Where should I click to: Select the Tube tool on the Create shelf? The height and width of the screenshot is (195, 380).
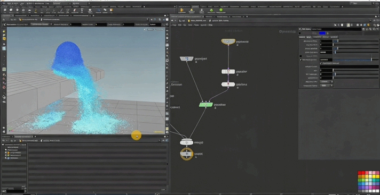coord(17,10)
